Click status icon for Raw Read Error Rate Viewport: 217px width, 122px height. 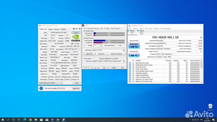130,63
